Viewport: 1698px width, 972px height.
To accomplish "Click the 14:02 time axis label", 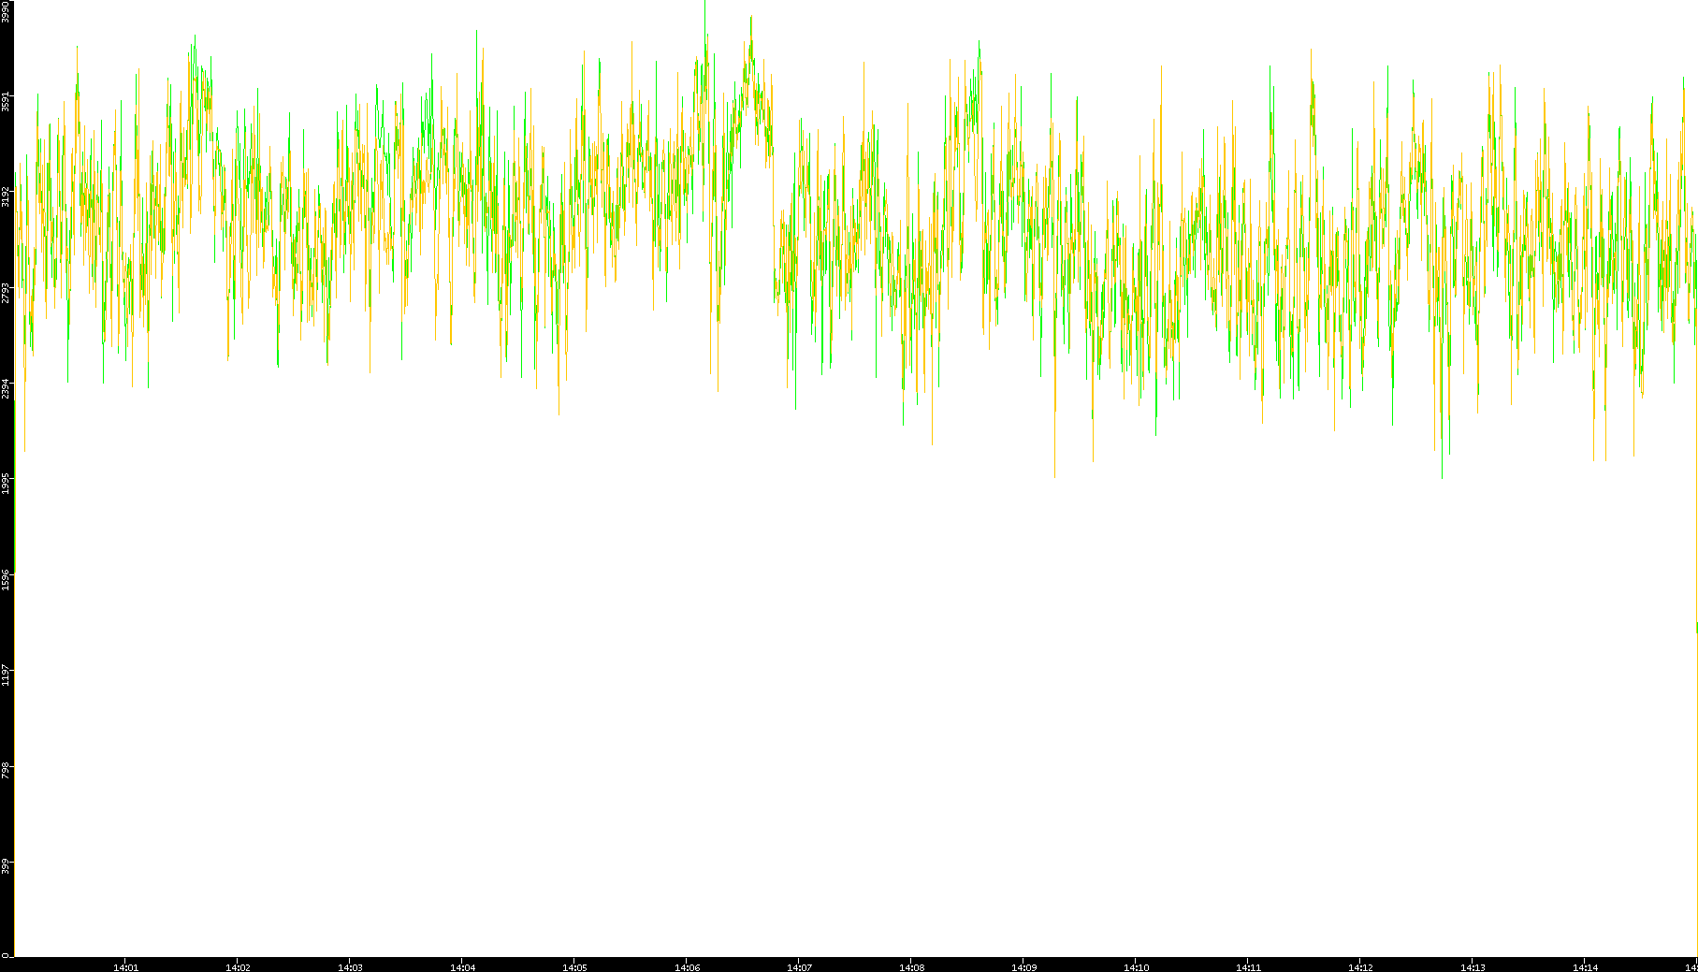I will click(x=238, y=966).
